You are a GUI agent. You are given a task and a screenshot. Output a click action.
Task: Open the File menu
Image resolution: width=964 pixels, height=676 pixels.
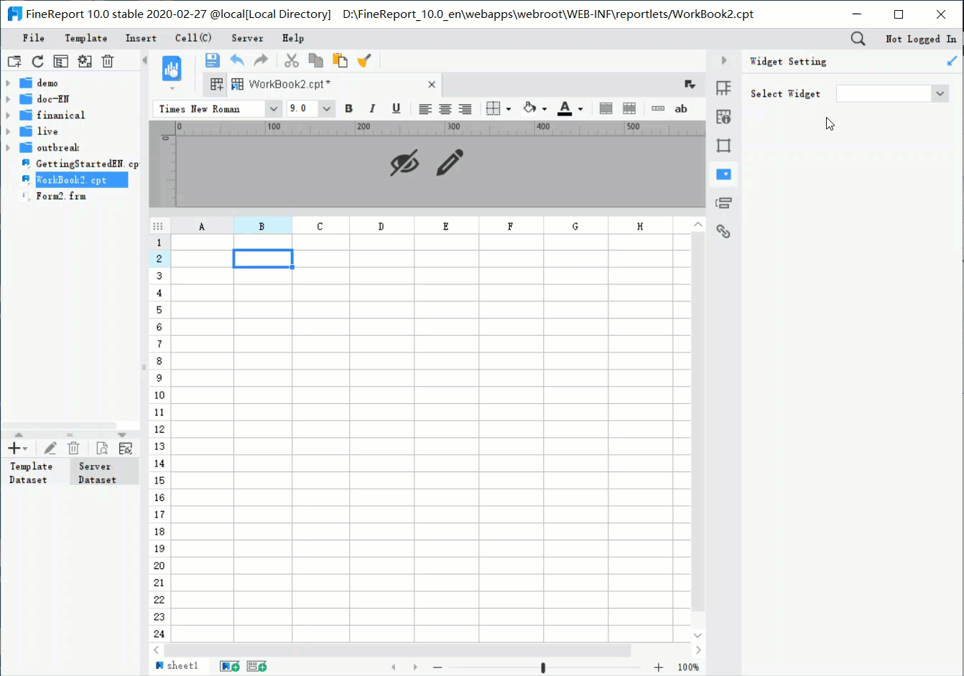(x=34, y=38)
